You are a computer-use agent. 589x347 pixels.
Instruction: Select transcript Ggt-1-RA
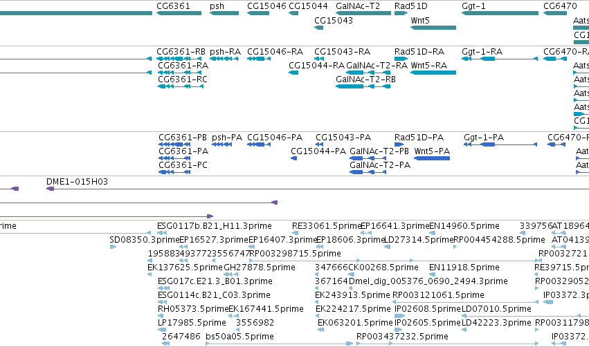(482, 51)
